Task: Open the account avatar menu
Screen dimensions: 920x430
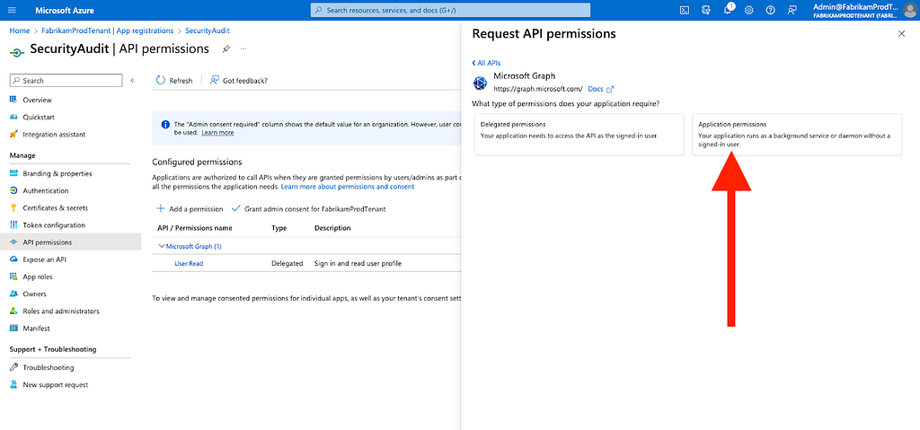Action: click(x=909, y=11)
